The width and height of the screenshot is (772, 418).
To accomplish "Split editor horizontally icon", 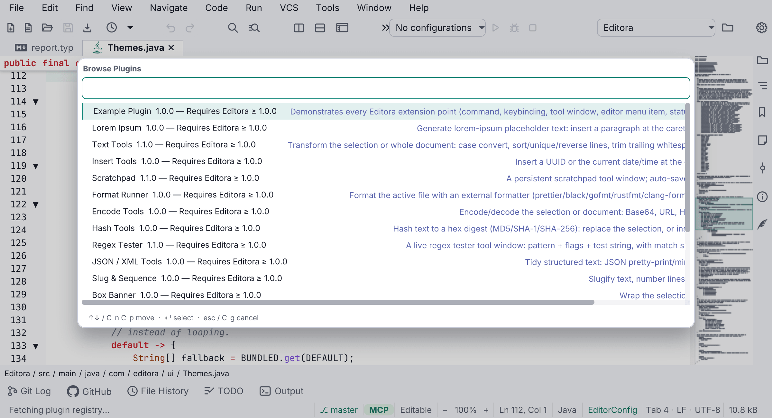I will point(320,28).
